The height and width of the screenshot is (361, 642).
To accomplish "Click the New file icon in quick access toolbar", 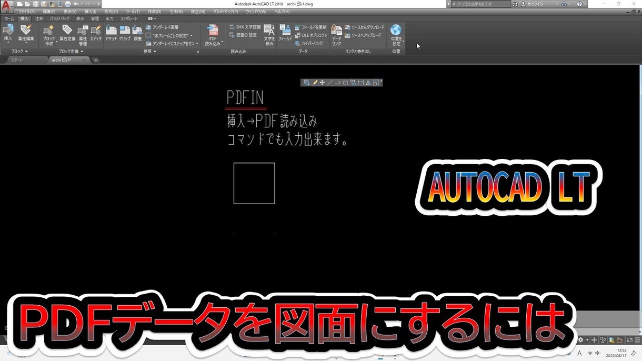I will 19,4.
